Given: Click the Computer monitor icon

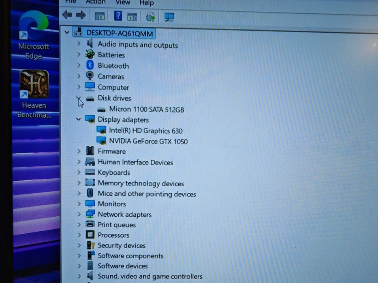Looking at the screenshot, I should [90, 87].
